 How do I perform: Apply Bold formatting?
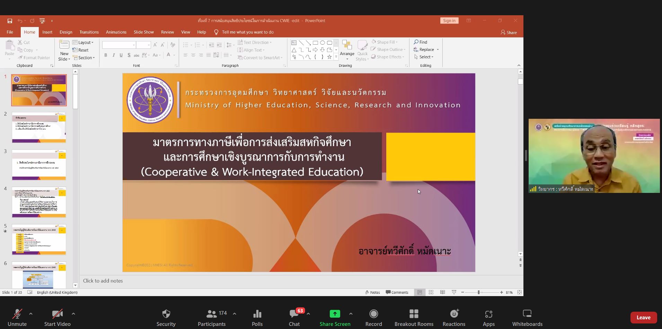point(106,55)
